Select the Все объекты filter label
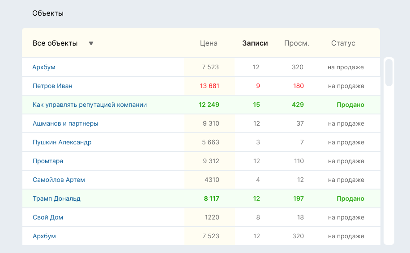This screenshot has width=410, height=253. (x=55, y=43)
